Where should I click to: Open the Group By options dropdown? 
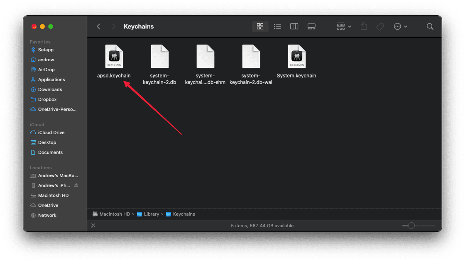[x=344, y=26]
